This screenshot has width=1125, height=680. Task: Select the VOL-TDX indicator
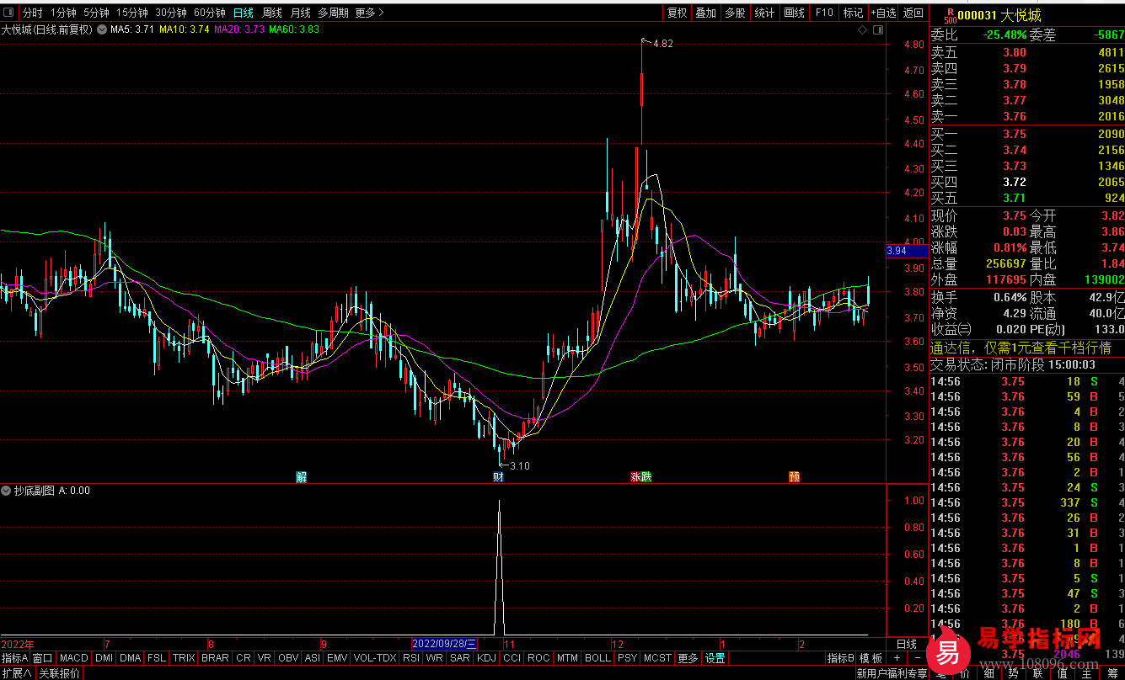click(375, 658)
